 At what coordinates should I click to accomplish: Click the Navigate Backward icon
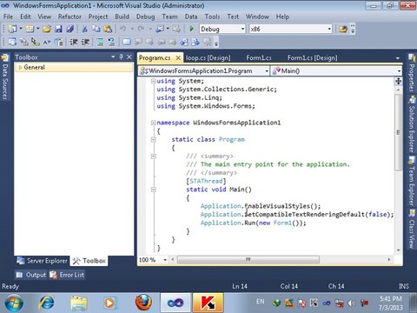160,29
